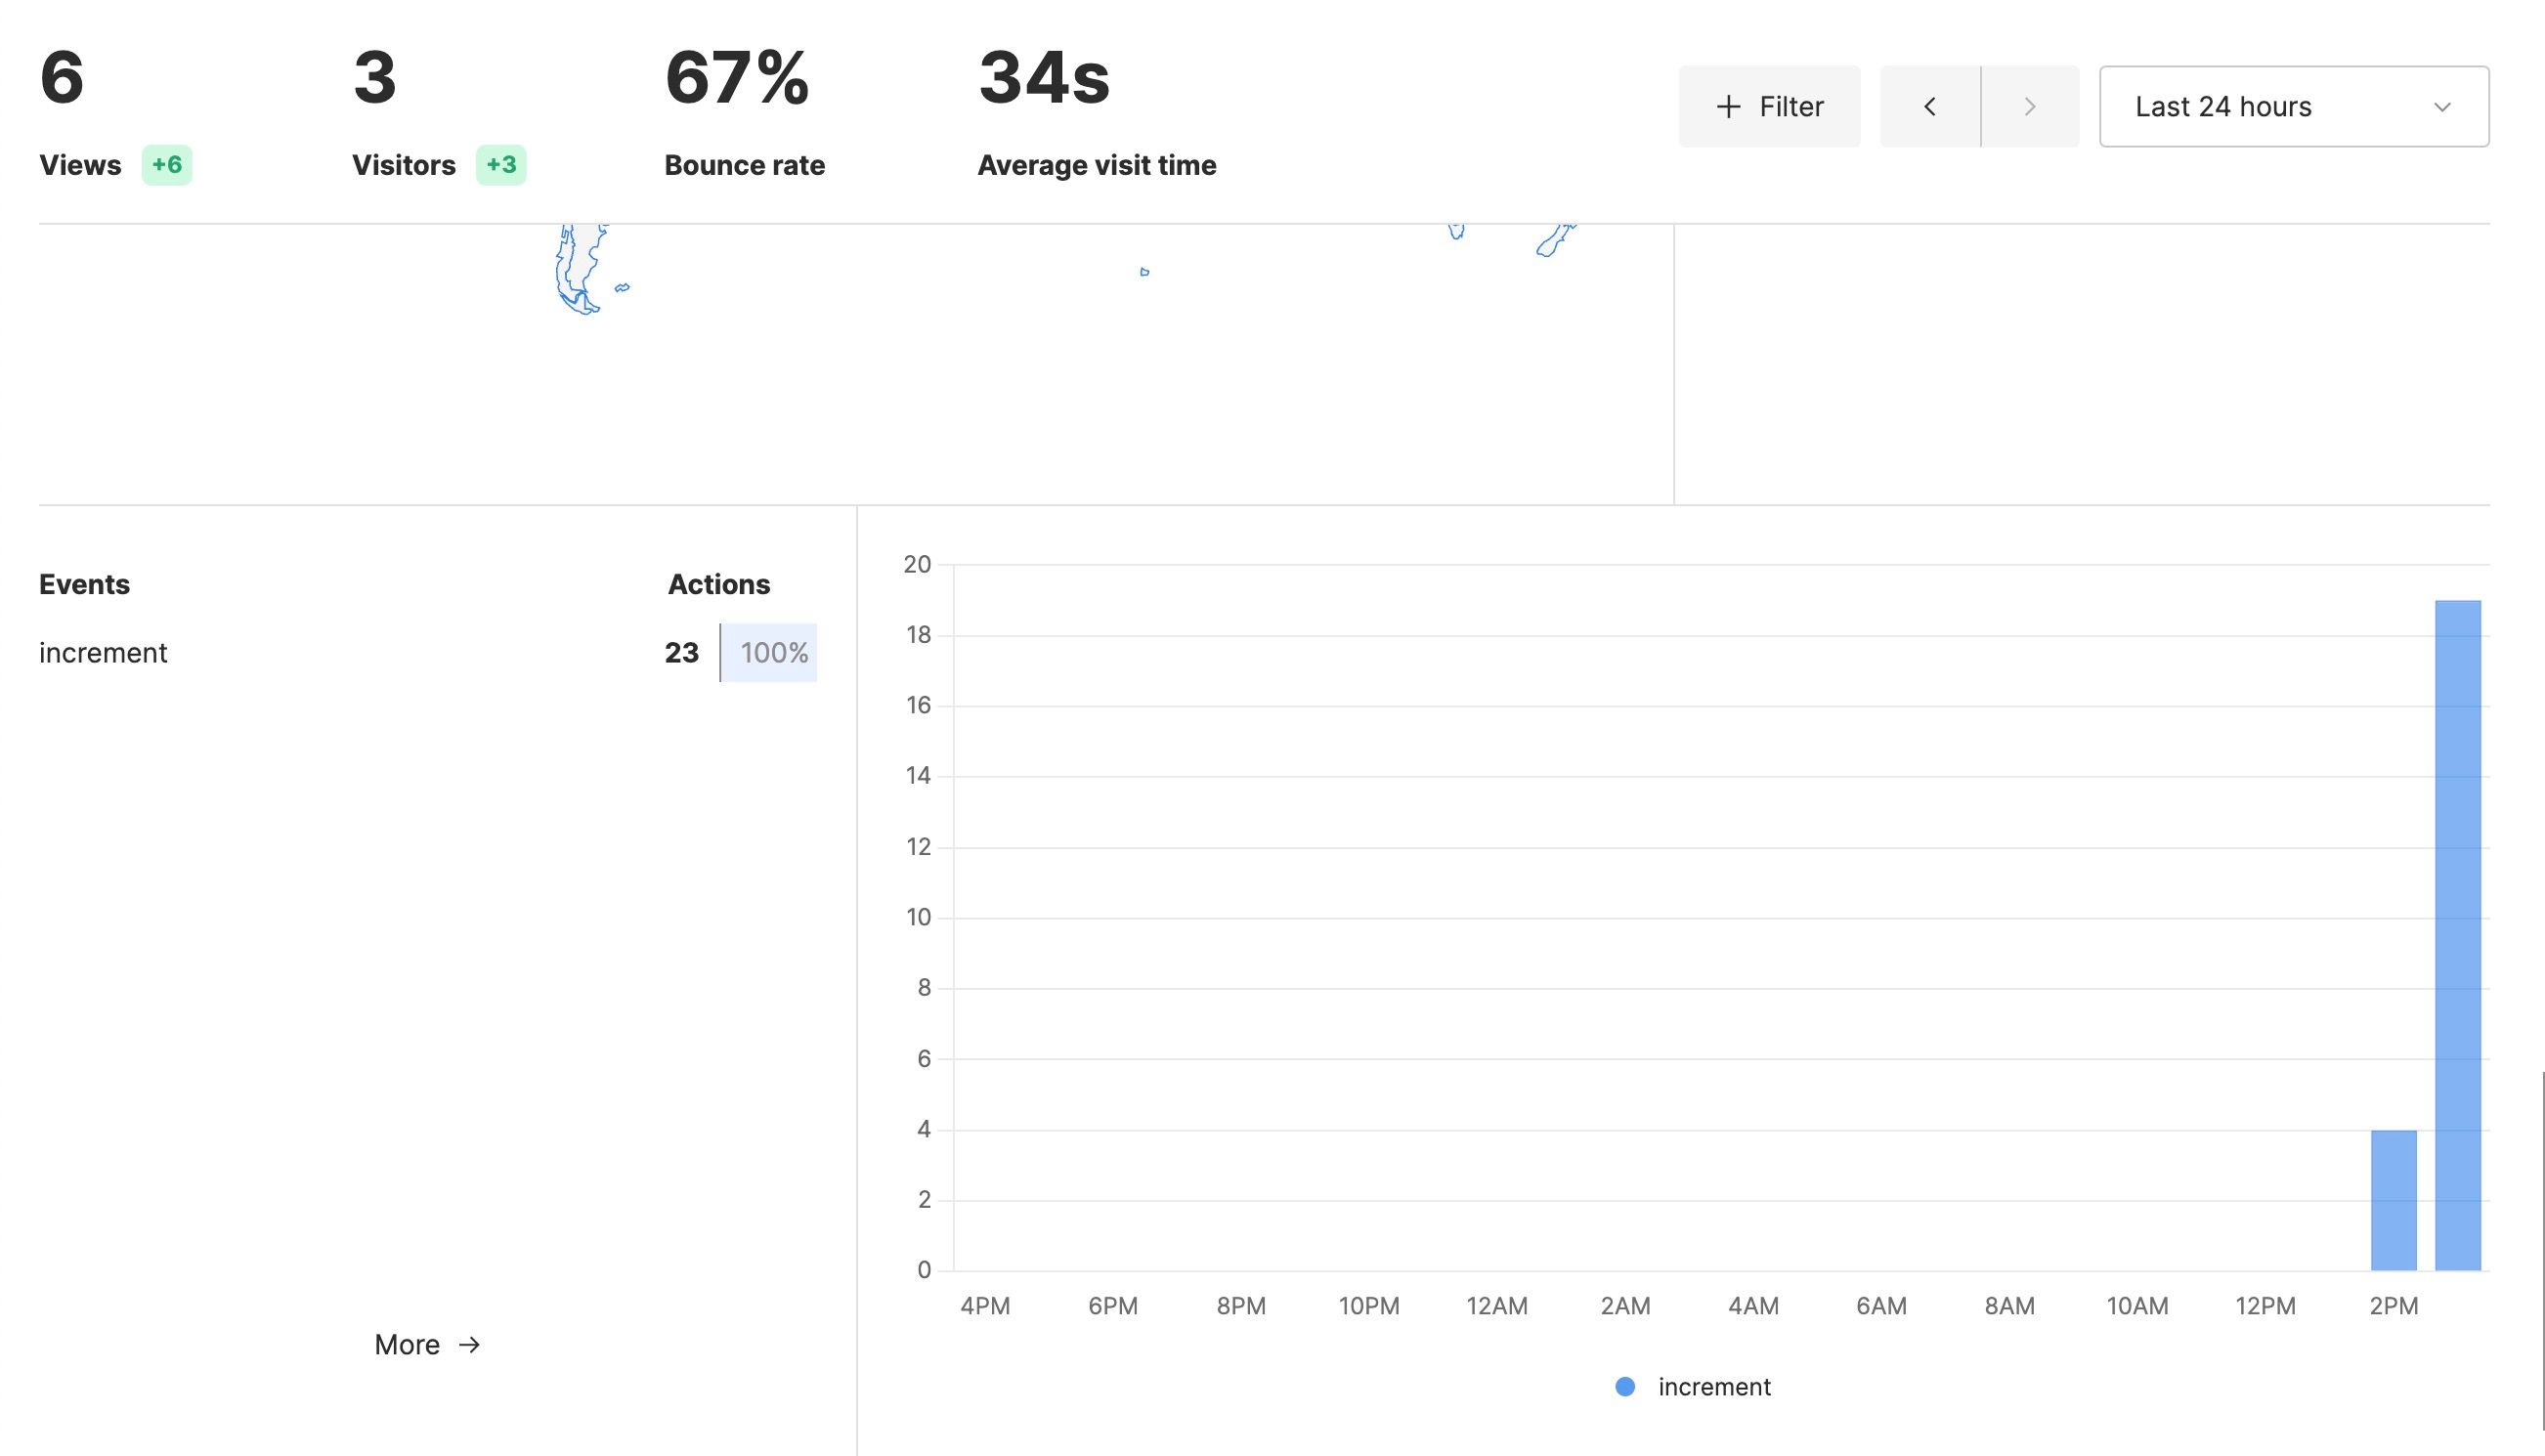This screenshot has height=1456, width=2545.
Task: Click the +6 views change badge
Action: coord(167,165)
